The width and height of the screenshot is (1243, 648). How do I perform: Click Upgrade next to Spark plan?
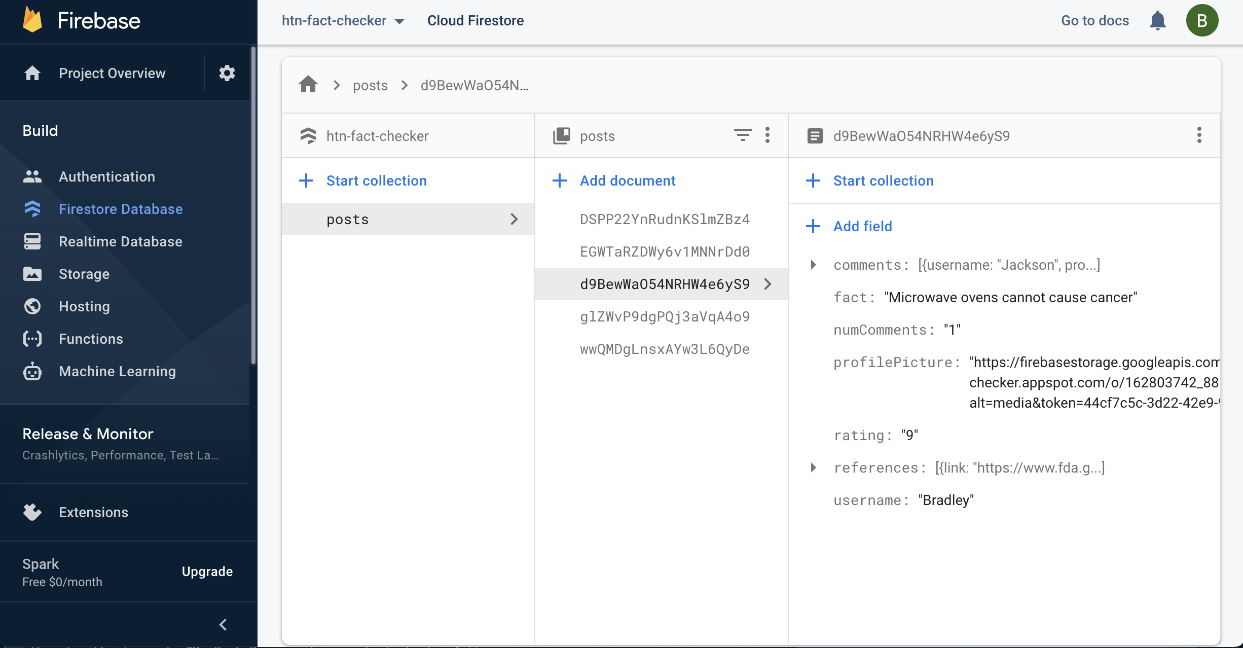coord(207,571)
